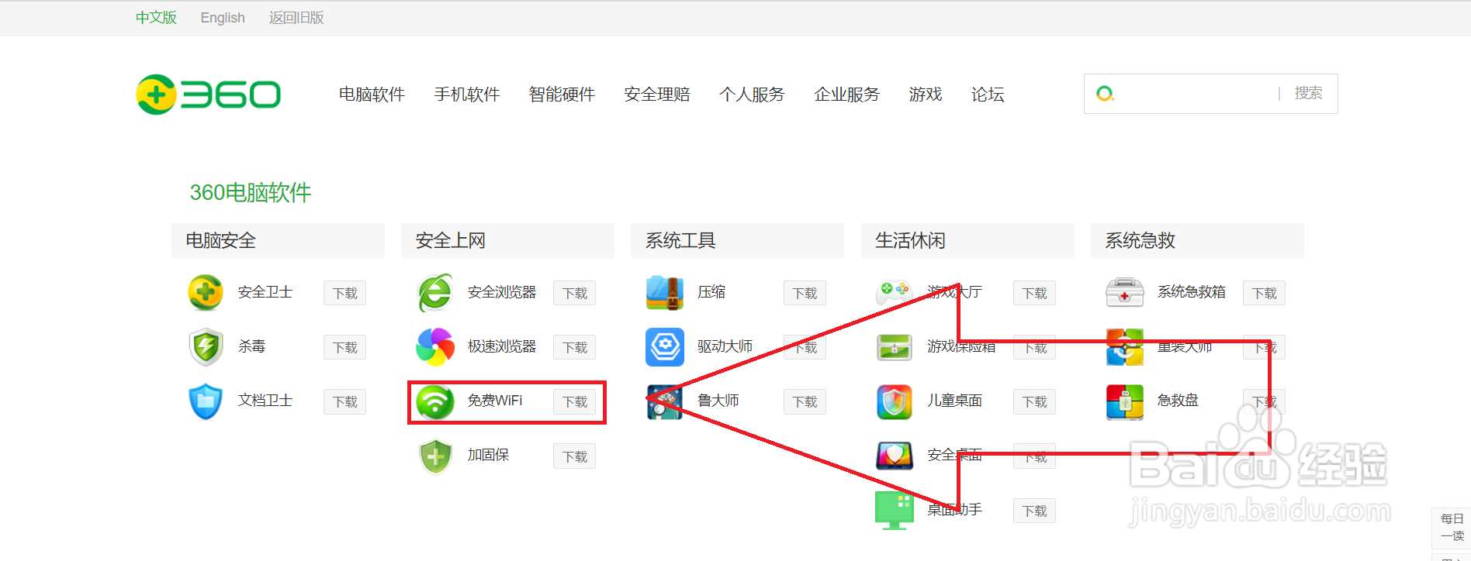This screenshot has width=1471, height=561.
Task: Open the 系统急救箱 first-aid icon
Action: click(x=1124, y=292)
